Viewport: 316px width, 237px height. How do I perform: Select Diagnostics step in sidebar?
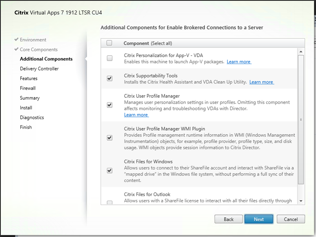click(x=32, y=118)
